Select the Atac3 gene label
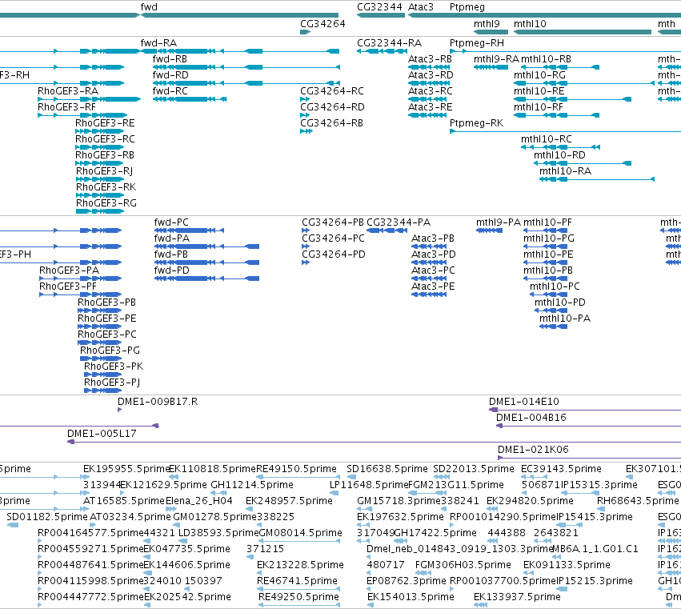The height and width of the screenshot is (609, 681). click(421, 7)
